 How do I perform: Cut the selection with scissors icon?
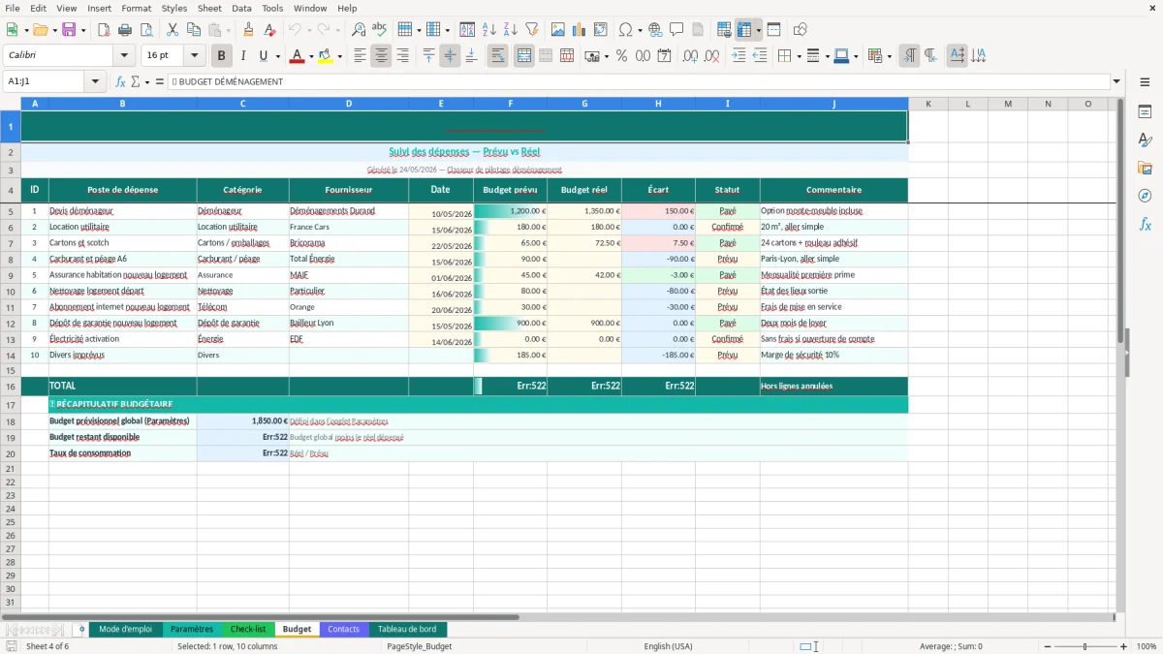[x=172, y=30]
